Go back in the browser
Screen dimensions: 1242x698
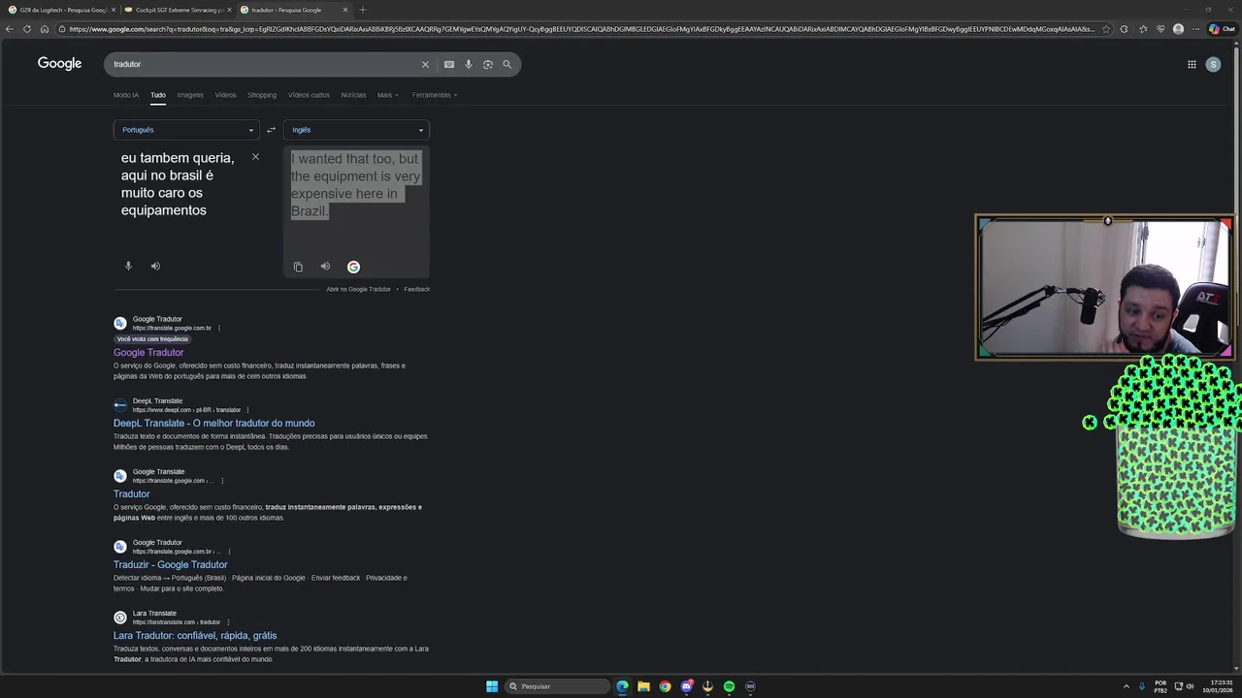point(10,29)
